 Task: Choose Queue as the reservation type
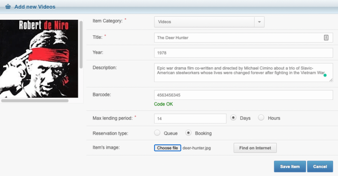point(157,133)
